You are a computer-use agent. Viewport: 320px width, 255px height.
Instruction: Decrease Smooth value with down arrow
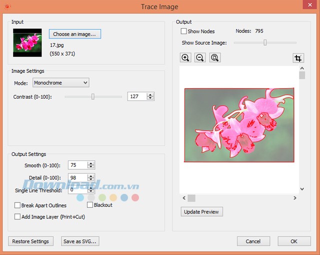(x=91, y=167)
